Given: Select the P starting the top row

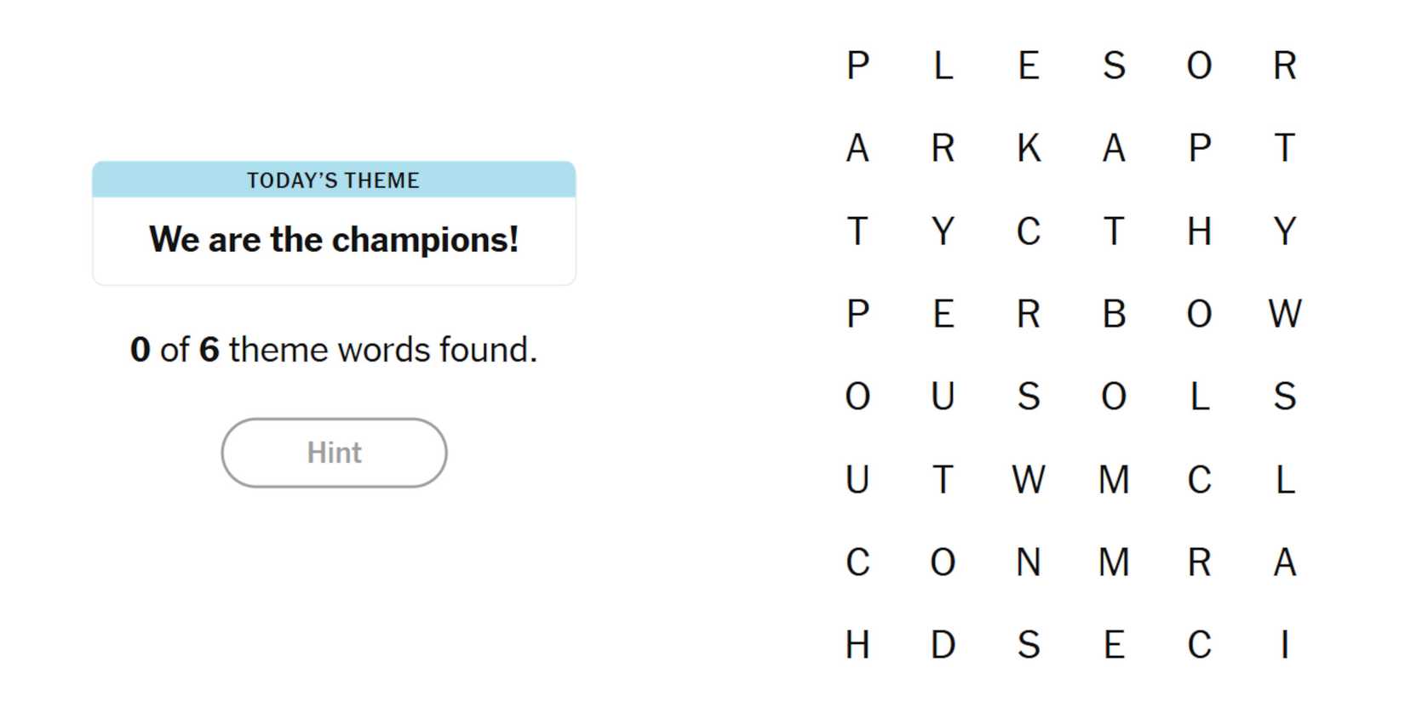Looking at the screenshot, I should 857,66.
